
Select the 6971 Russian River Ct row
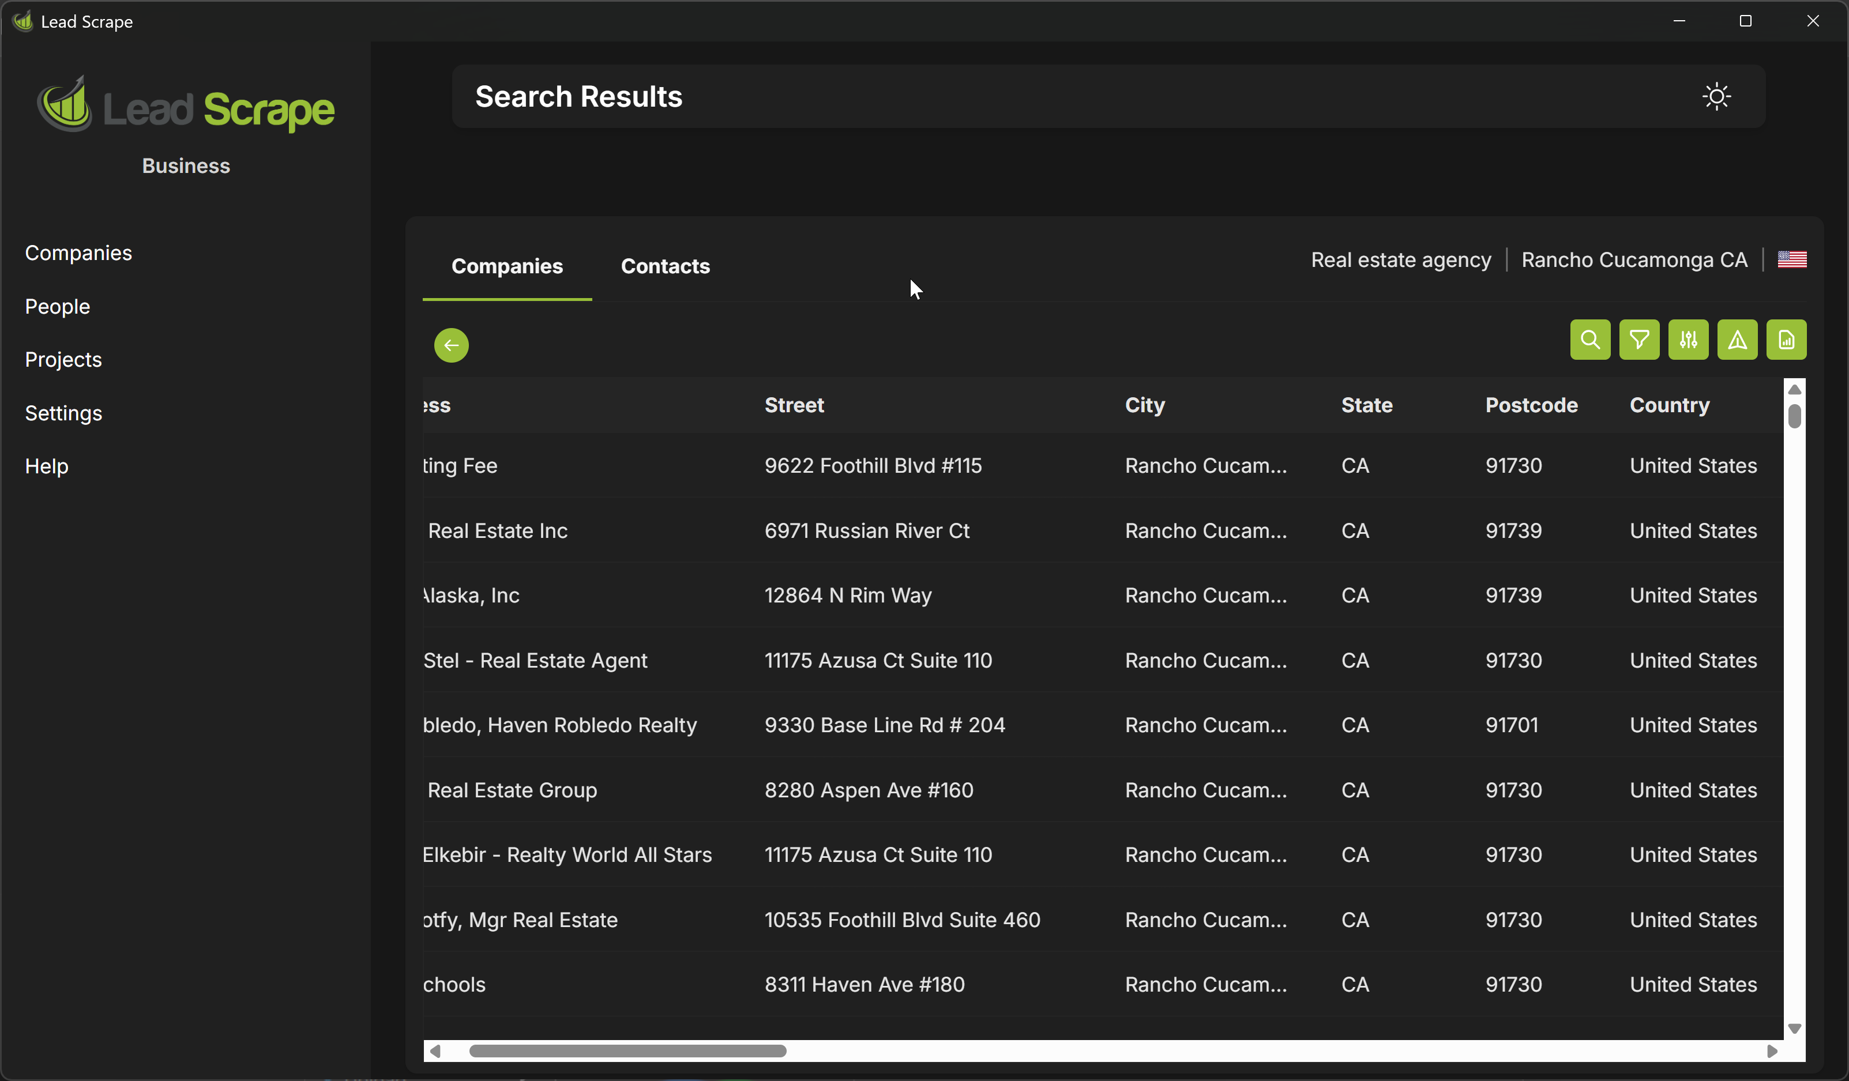point(866,531)
